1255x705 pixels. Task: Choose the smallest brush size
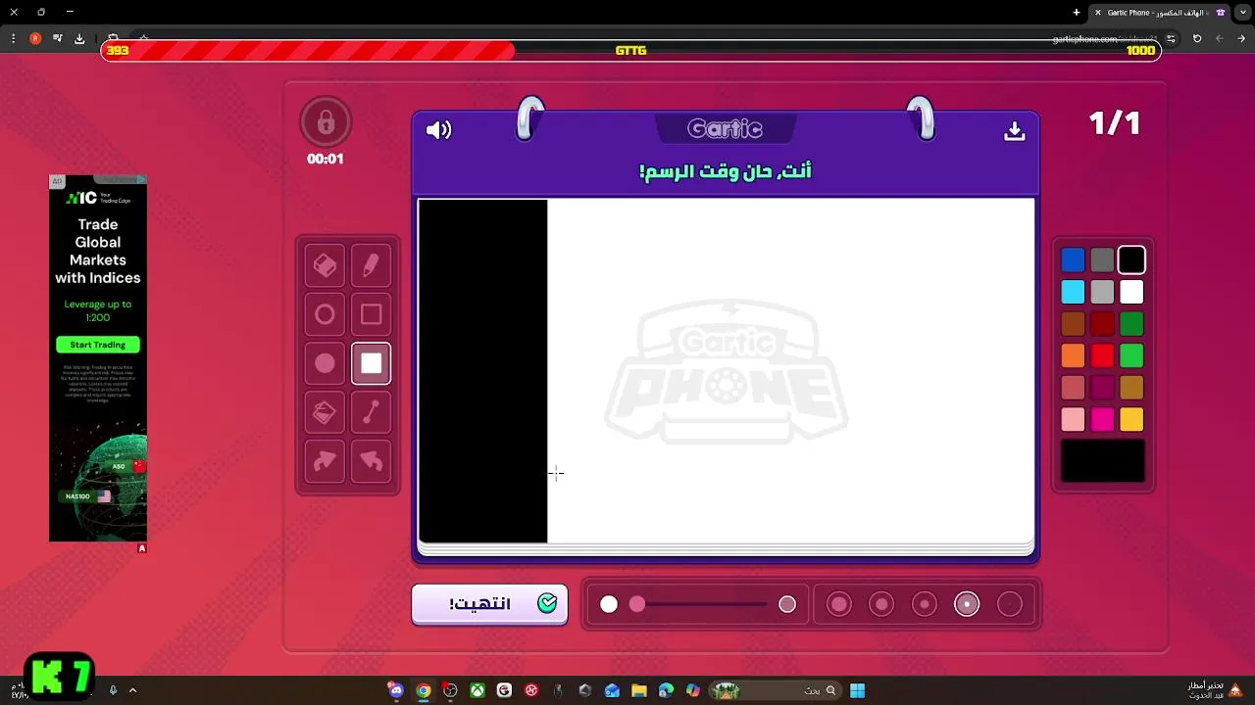[1010, 604]
